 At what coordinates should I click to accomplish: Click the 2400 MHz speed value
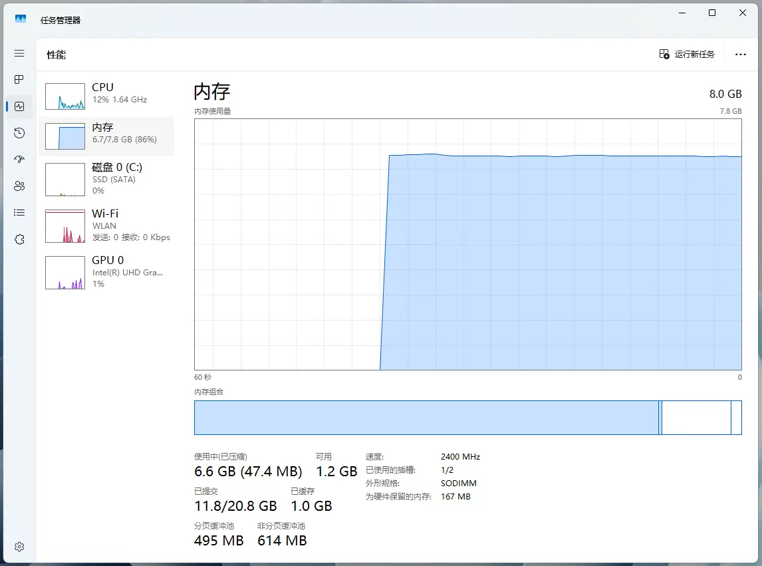click(x=460, y=457)
